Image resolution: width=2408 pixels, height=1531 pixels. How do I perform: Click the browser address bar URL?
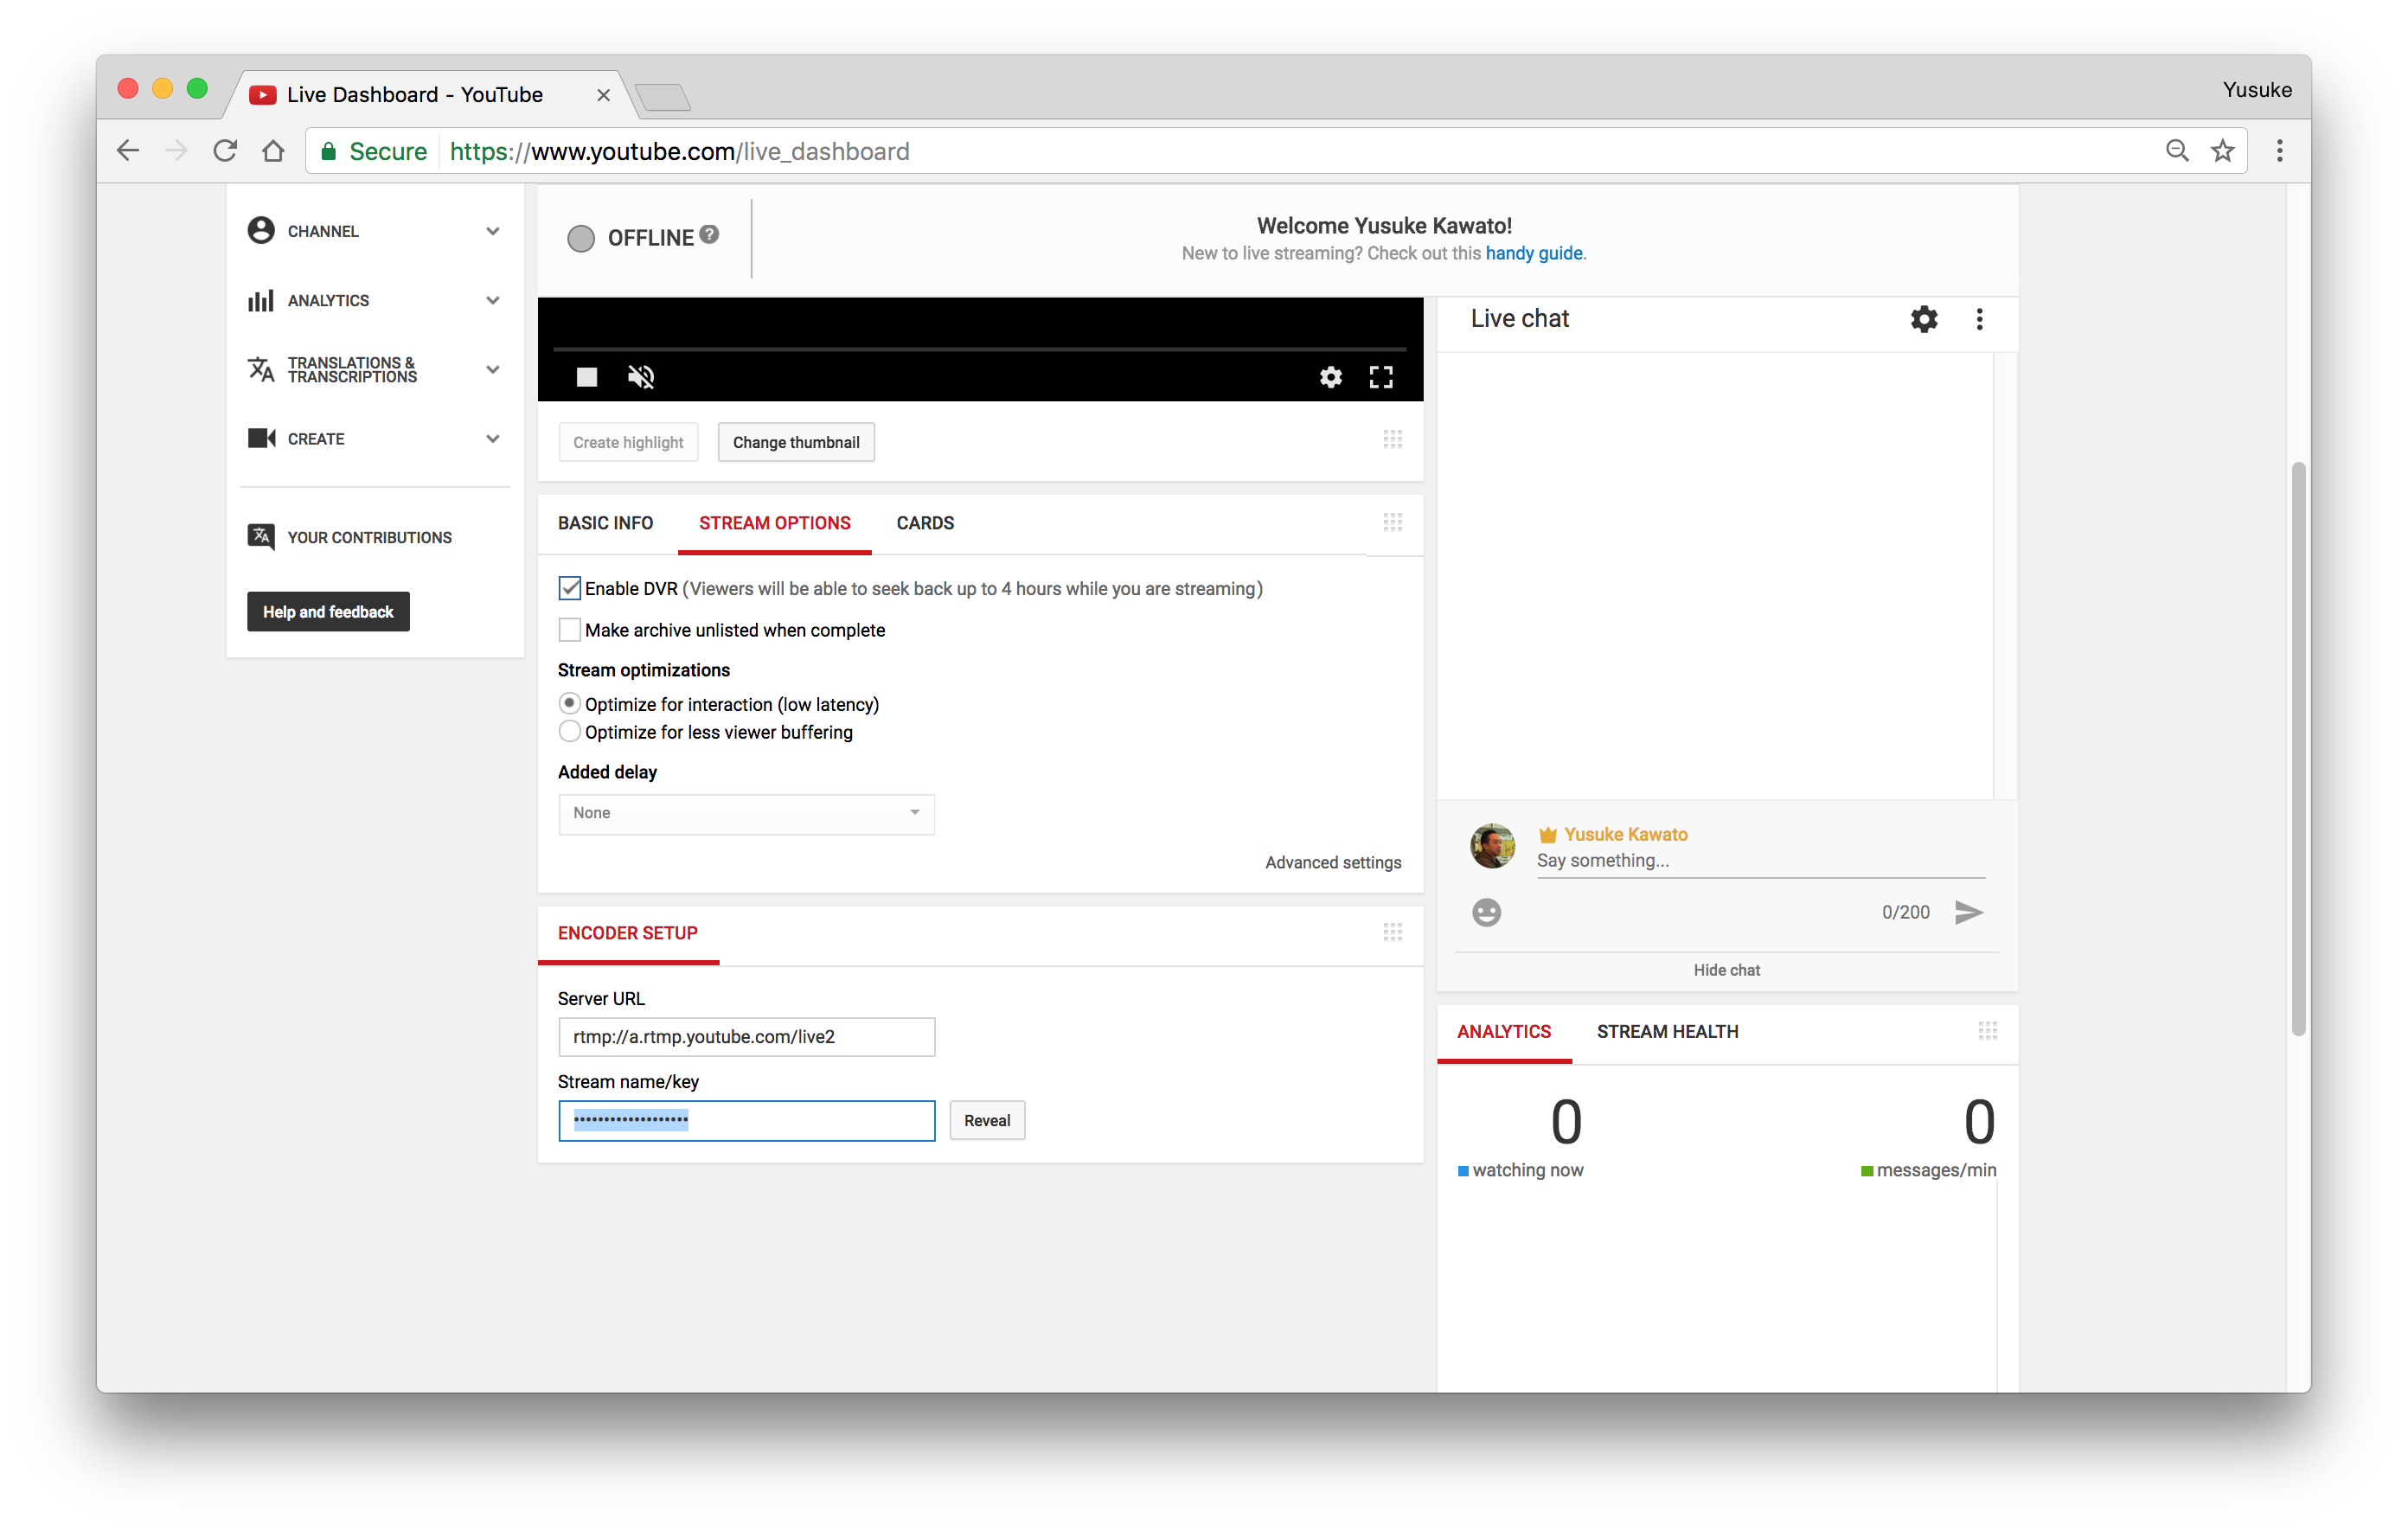[679, 151]
